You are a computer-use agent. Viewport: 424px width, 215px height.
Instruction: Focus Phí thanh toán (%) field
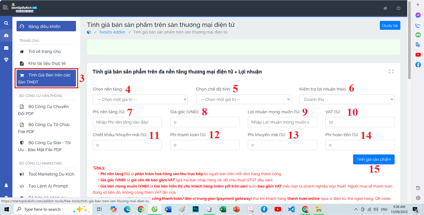205,145
